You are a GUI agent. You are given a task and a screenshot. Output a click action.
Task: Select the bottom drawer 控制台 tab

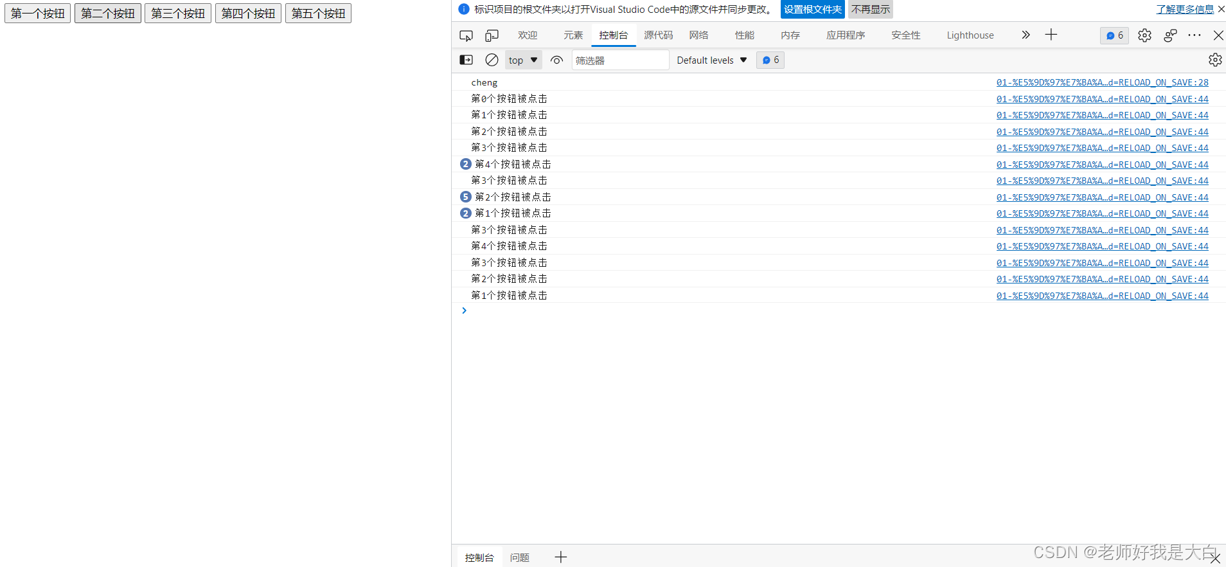pos(479,557)
